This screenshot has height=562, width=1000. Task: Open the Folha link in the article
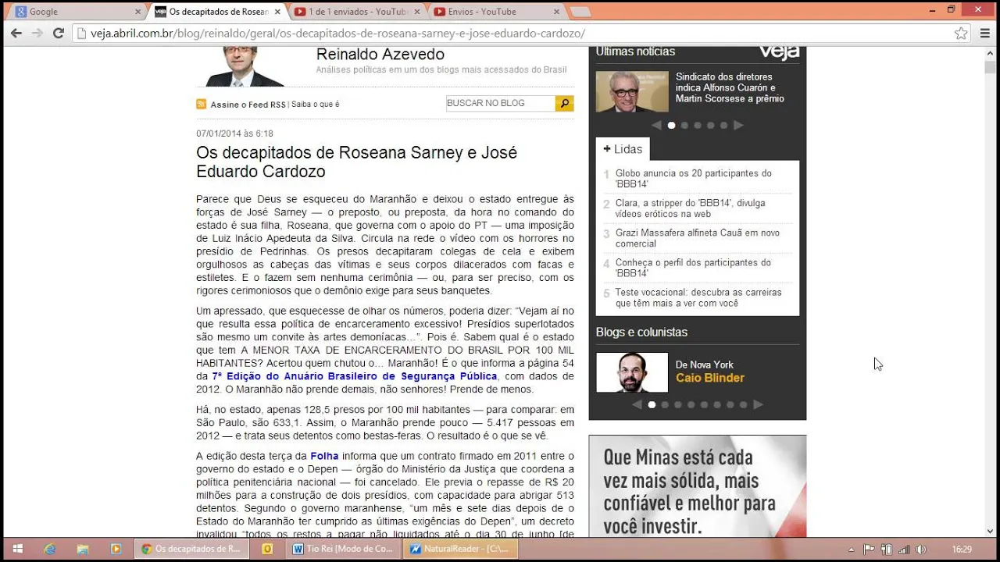324,456
